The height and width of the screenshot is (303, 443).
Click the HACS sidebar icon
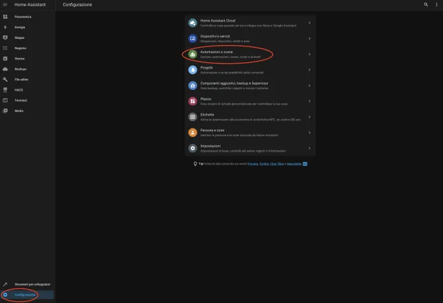[x=5, y=90]
